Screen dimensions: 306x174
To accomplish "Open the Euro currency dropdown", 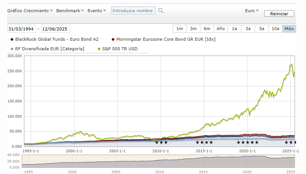I will [252, 11].
